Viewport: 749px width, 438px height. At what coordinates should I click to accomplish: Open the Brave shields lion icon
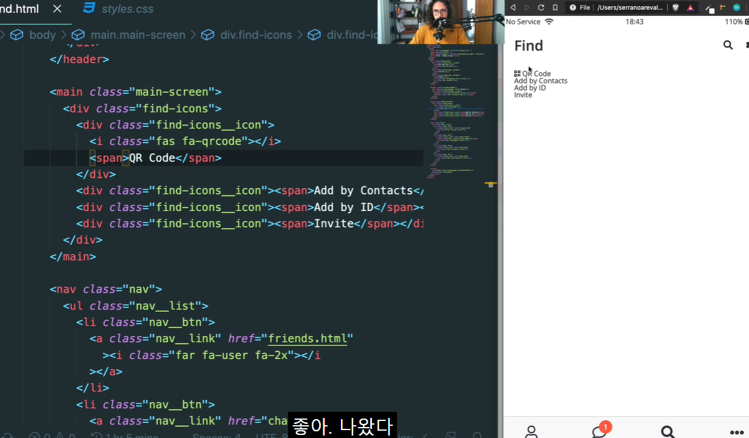tap(675, 7)
